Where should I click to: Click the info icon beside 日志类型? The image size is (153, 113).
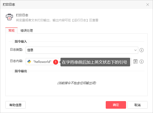tap(142, 50)
